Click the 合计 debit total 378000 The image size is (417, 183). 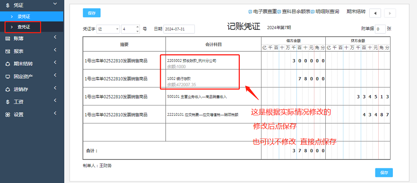click(308, 150)
